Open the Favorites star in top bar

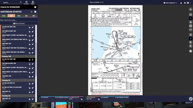click(26, 2)
